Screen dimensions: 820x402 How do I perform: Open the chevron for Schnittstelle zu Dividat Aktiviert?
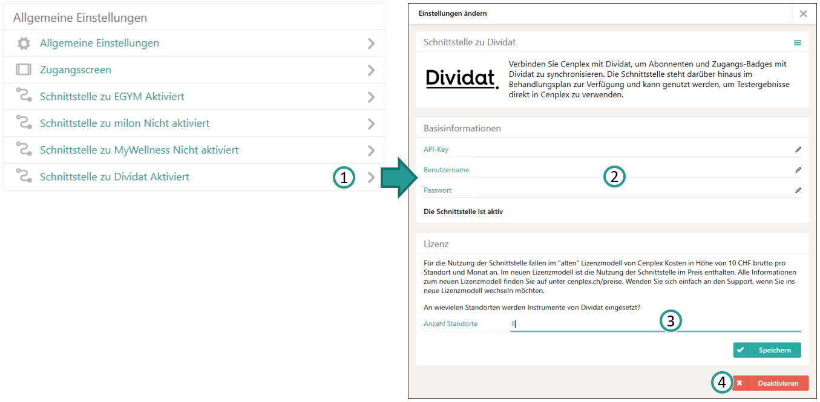372,177
